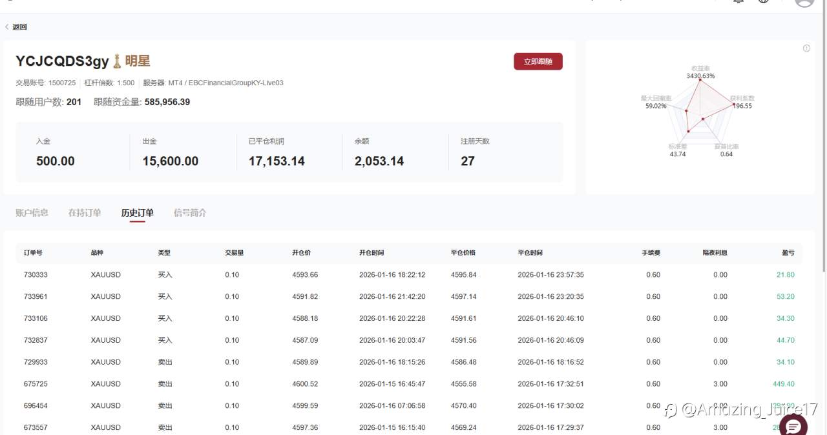The image size is (827, 435).
Task: Click open price 4593.66
Action: point(305,275)
